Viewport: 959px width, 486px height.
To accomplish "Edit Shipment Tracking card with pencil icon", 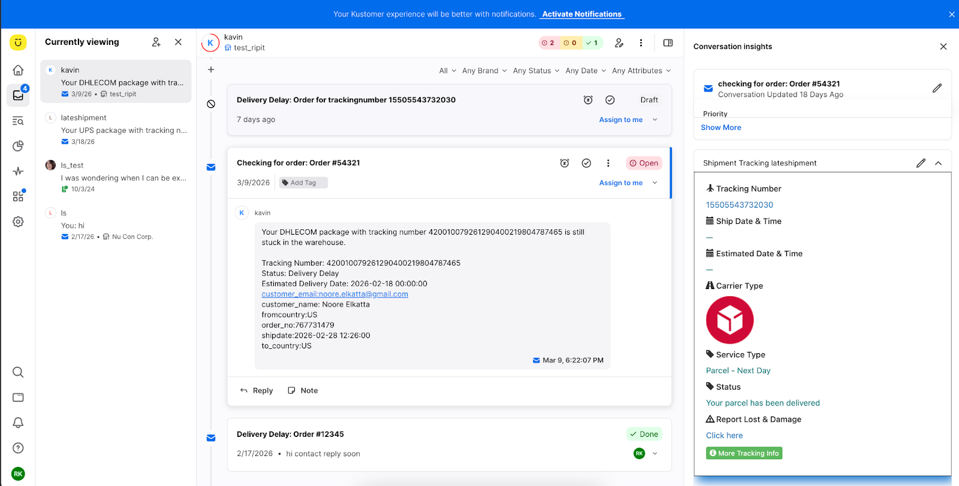I will coord(921,163).
